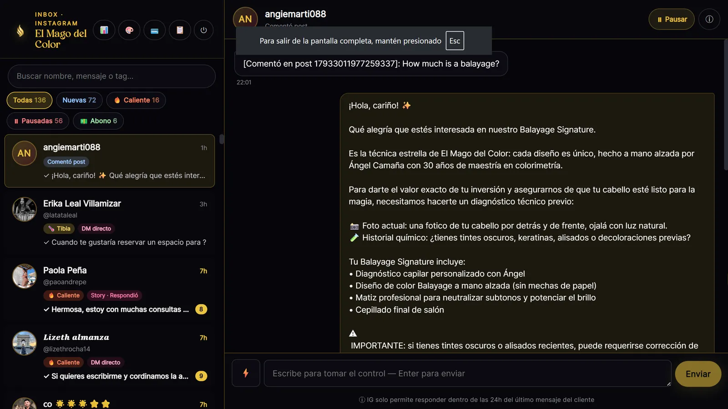The image size is (728, 409).
Task: Filter by Pausadas 56 chip
Action: [38, 121]
